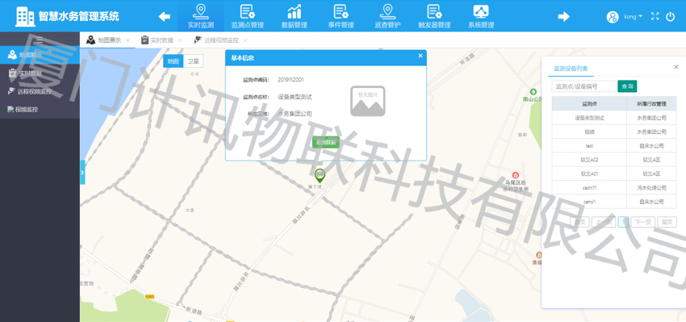
Task: Expand the collapsed panel handle on map edge
Action: [82, 173]
